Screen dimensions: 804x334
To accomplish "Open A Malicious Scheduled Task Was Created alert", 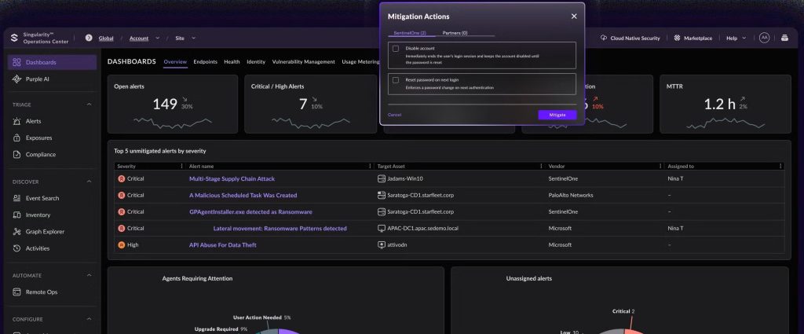I will [x=243, y=196].
